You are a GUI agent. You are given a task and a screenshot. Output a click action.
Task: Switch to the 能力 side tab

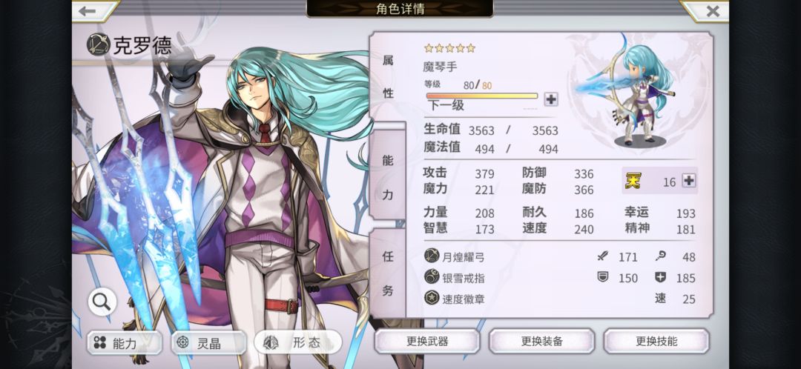388,176
